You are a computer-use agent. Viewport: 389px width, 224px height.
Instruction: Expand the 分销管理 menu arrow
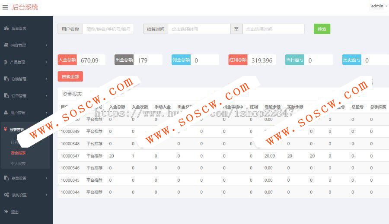click(46, 79)
